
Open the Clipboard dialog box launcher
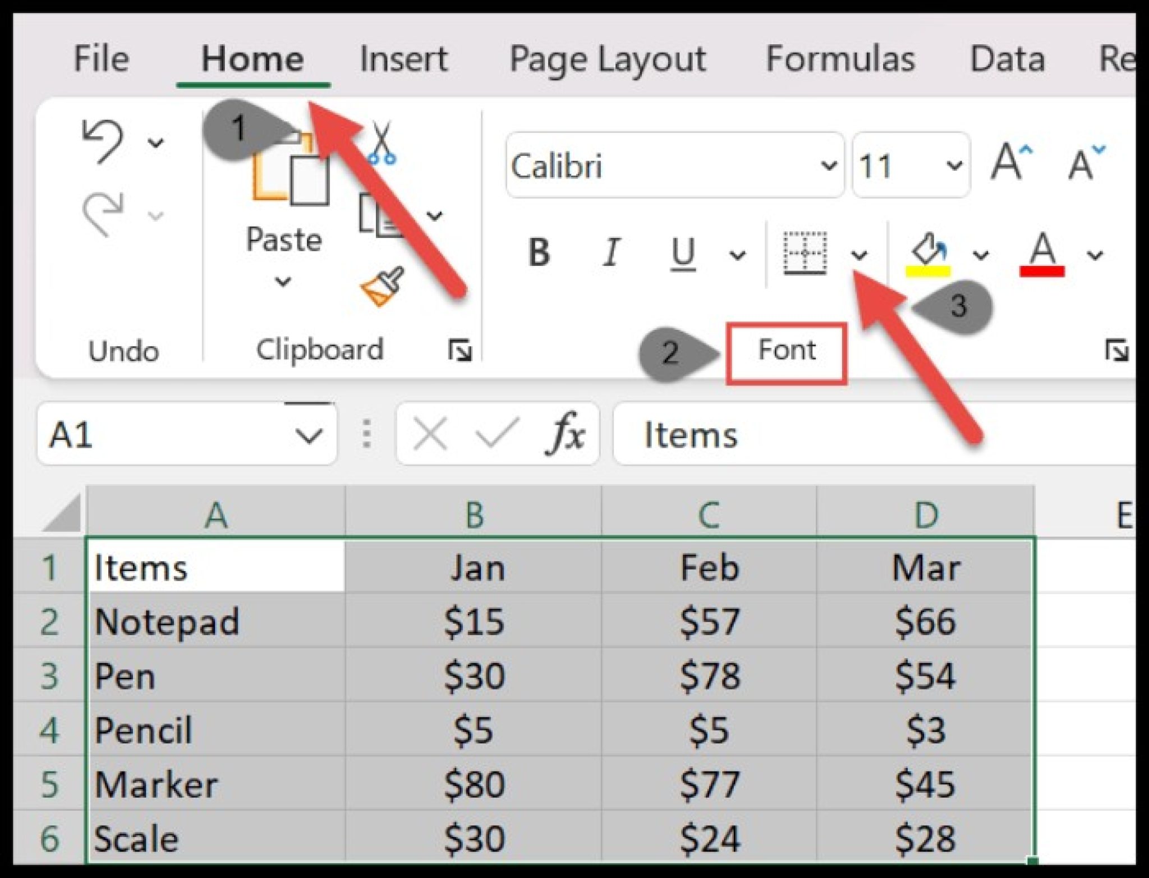pyautogui.click(x=461, y=349)
